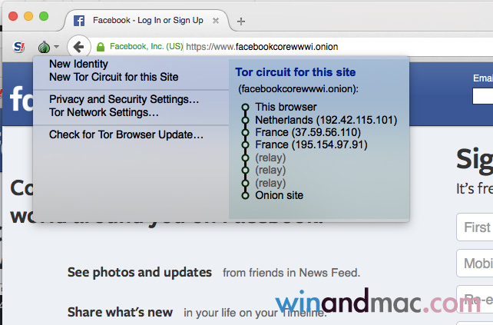Choose New Tor Circuit for this Site
This screenshot has height=325, width=493.
tap(114, 77)
